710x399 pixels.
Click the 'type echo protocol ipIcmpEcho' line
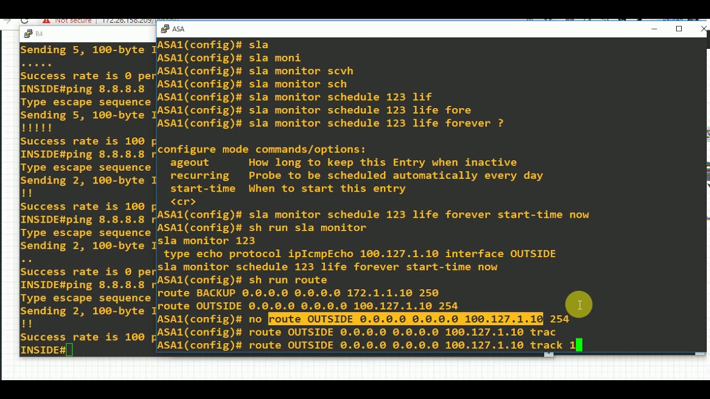pyautogui.click(x=360, y=254)
